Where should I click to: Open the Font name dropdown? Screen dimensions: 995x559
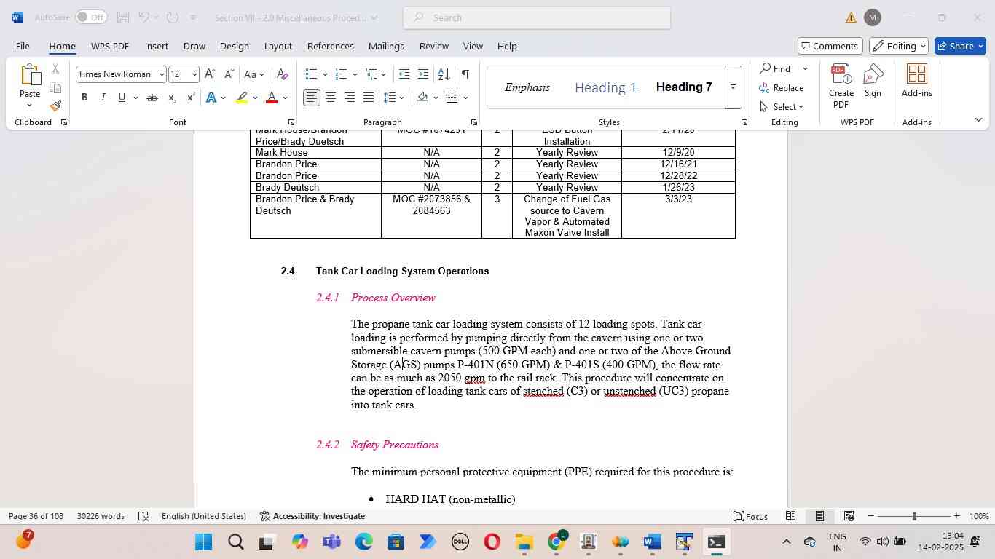click(x=162, y=74)
